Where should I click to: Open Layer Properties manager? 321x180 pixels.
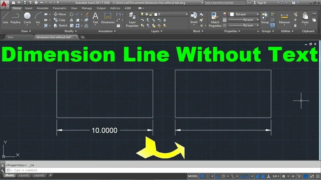[x=132, y=19]
